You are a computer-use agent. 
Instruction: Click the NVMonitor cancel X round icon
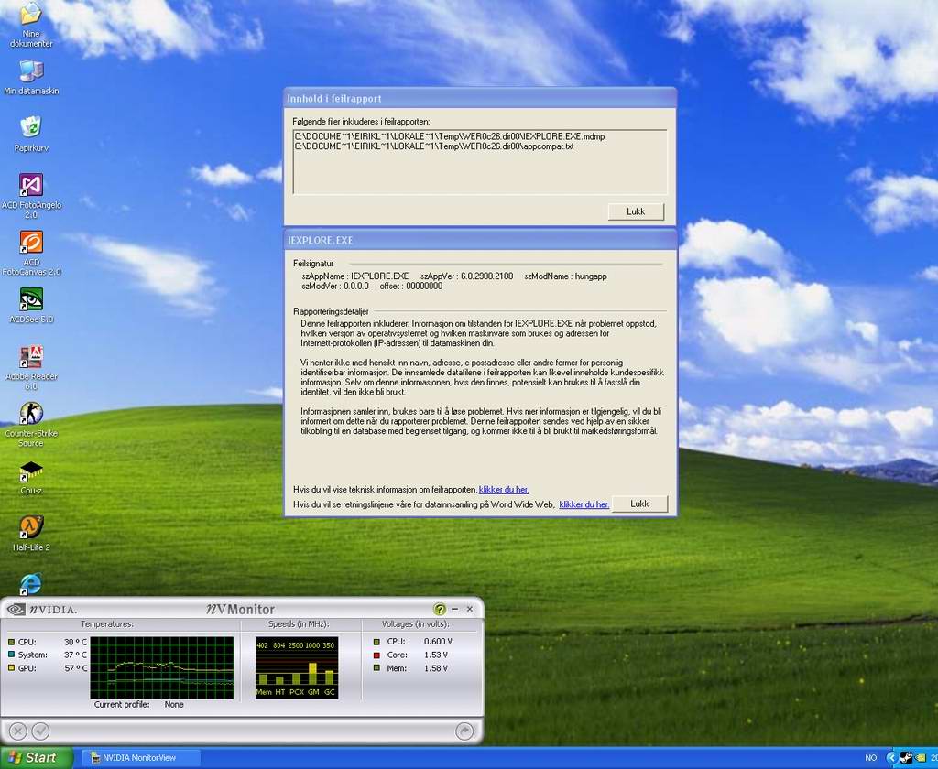[x=18, y=731]
